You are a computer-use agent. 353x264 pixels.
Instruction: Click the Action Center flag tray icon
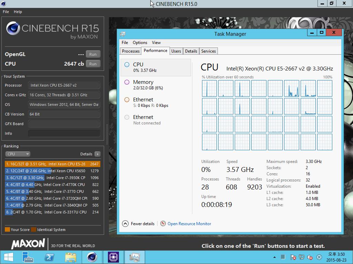293,257
